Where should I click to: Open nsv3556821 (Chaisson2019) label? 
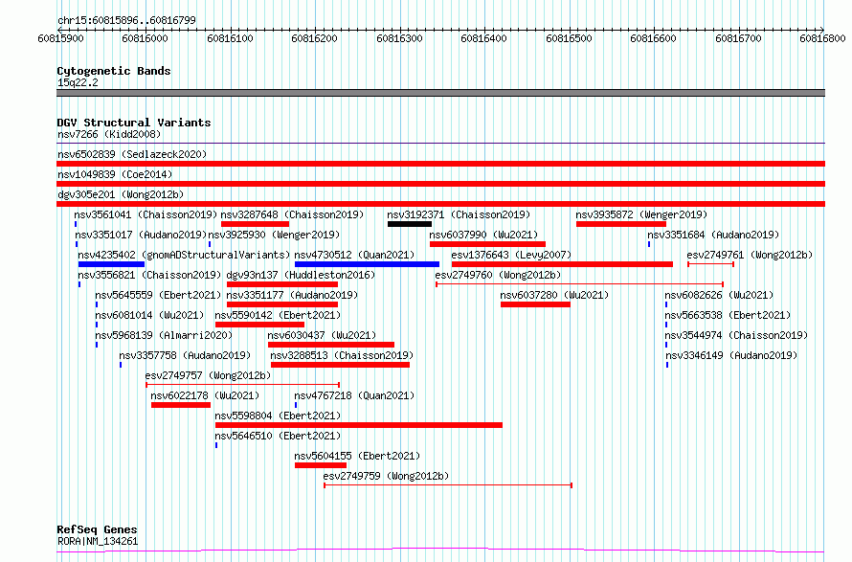(149, 275)
